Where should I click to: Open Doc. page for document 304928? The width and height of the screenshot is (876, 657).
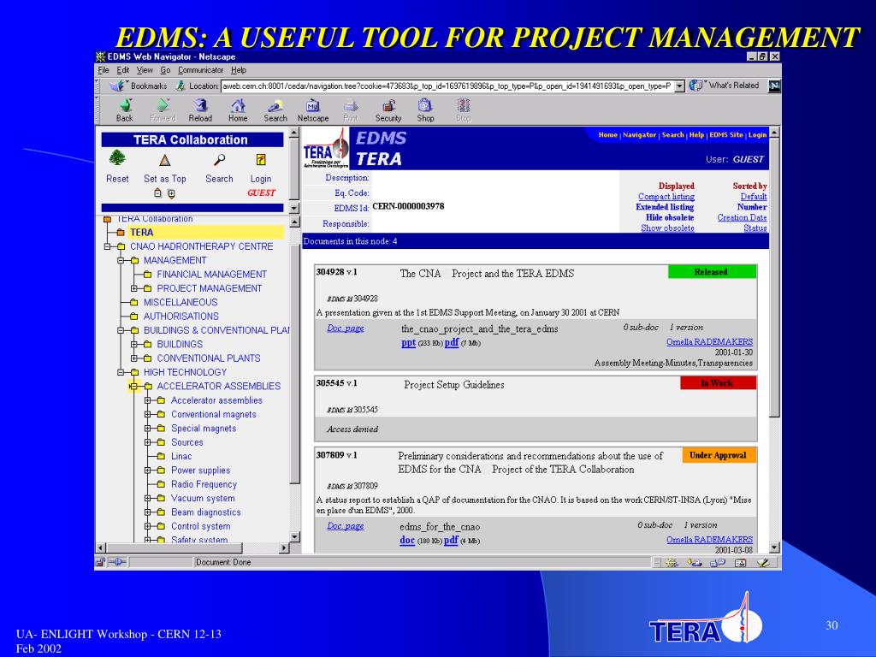tap(346, 328)
